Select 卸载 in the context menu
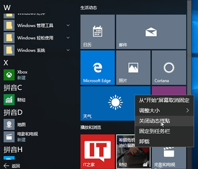 click(164, 141)
